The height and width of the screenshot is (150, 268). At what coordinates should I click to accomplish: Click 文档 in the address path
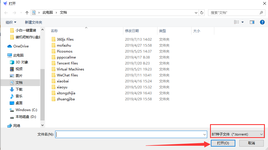(63, 13)
